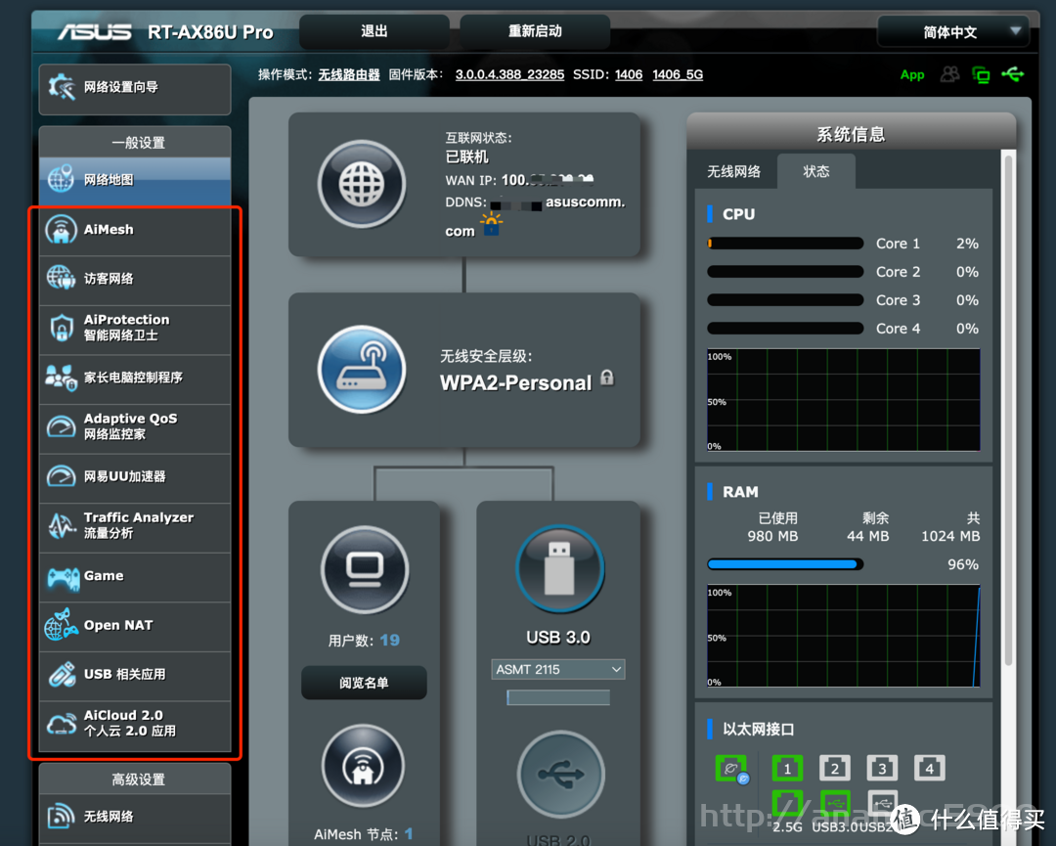Click the 以太网接口 section heading
The height and width of the screenshot is (846, 1056).
tap(759, 730)
